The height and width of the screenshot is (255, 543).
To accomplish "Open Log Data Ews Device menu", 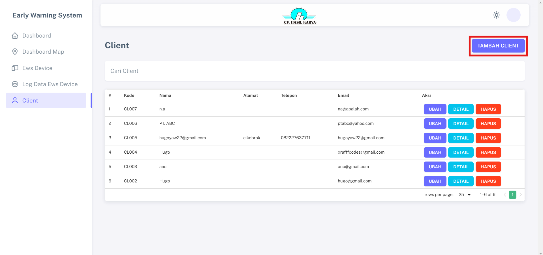I will (x=50, y=84).
